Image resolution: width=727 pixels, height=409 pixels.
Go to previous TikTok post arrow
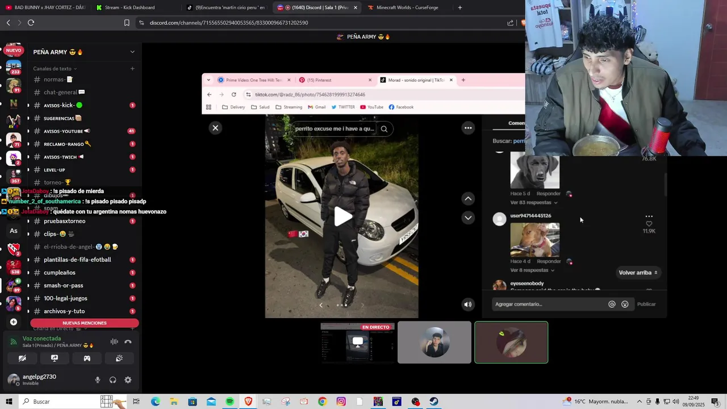coord(468,198)
